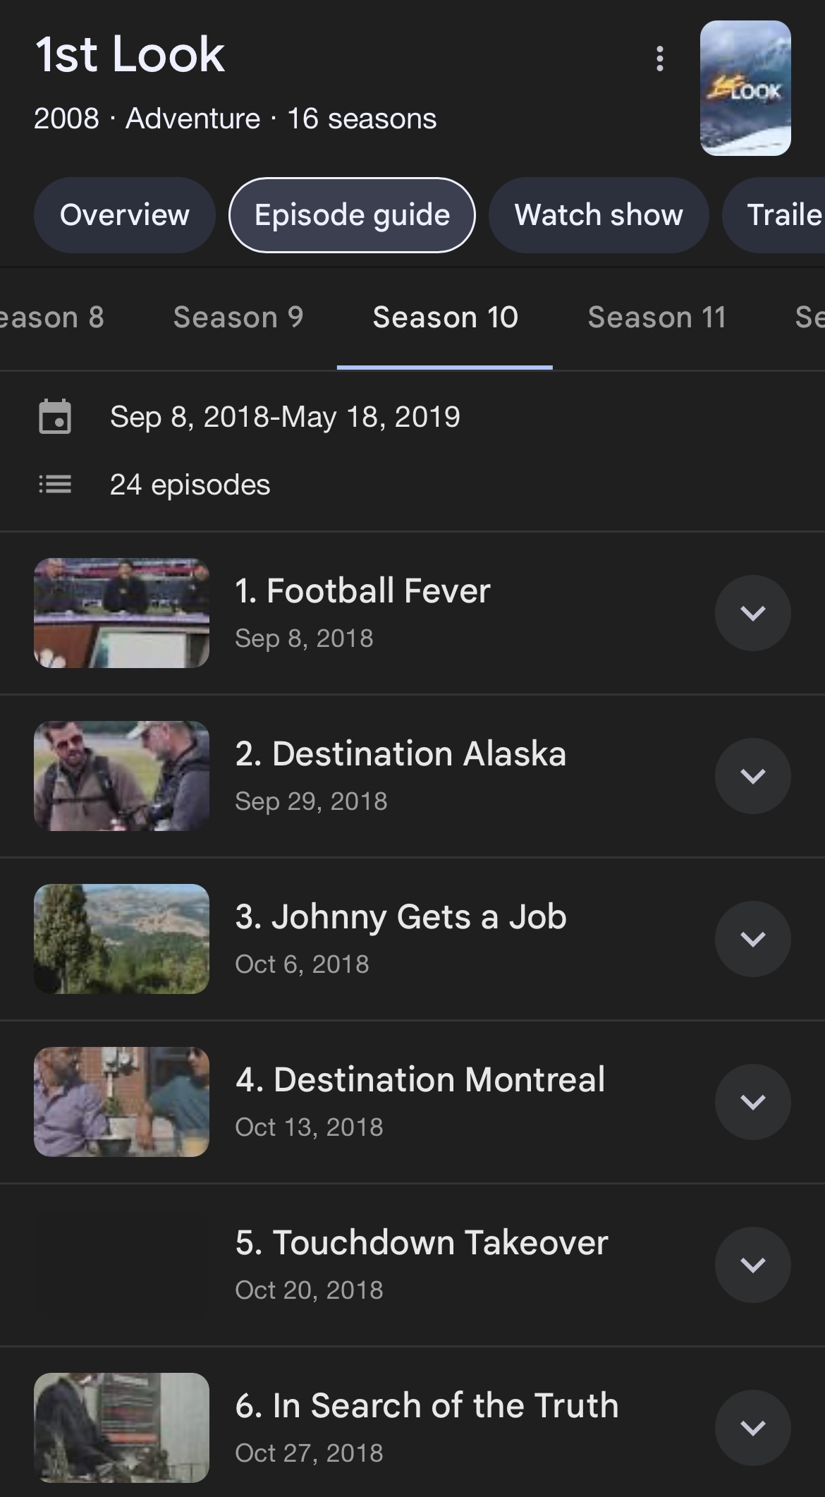
Task: Expand Johnny Gets a Job details
Action: pos(752,939)
